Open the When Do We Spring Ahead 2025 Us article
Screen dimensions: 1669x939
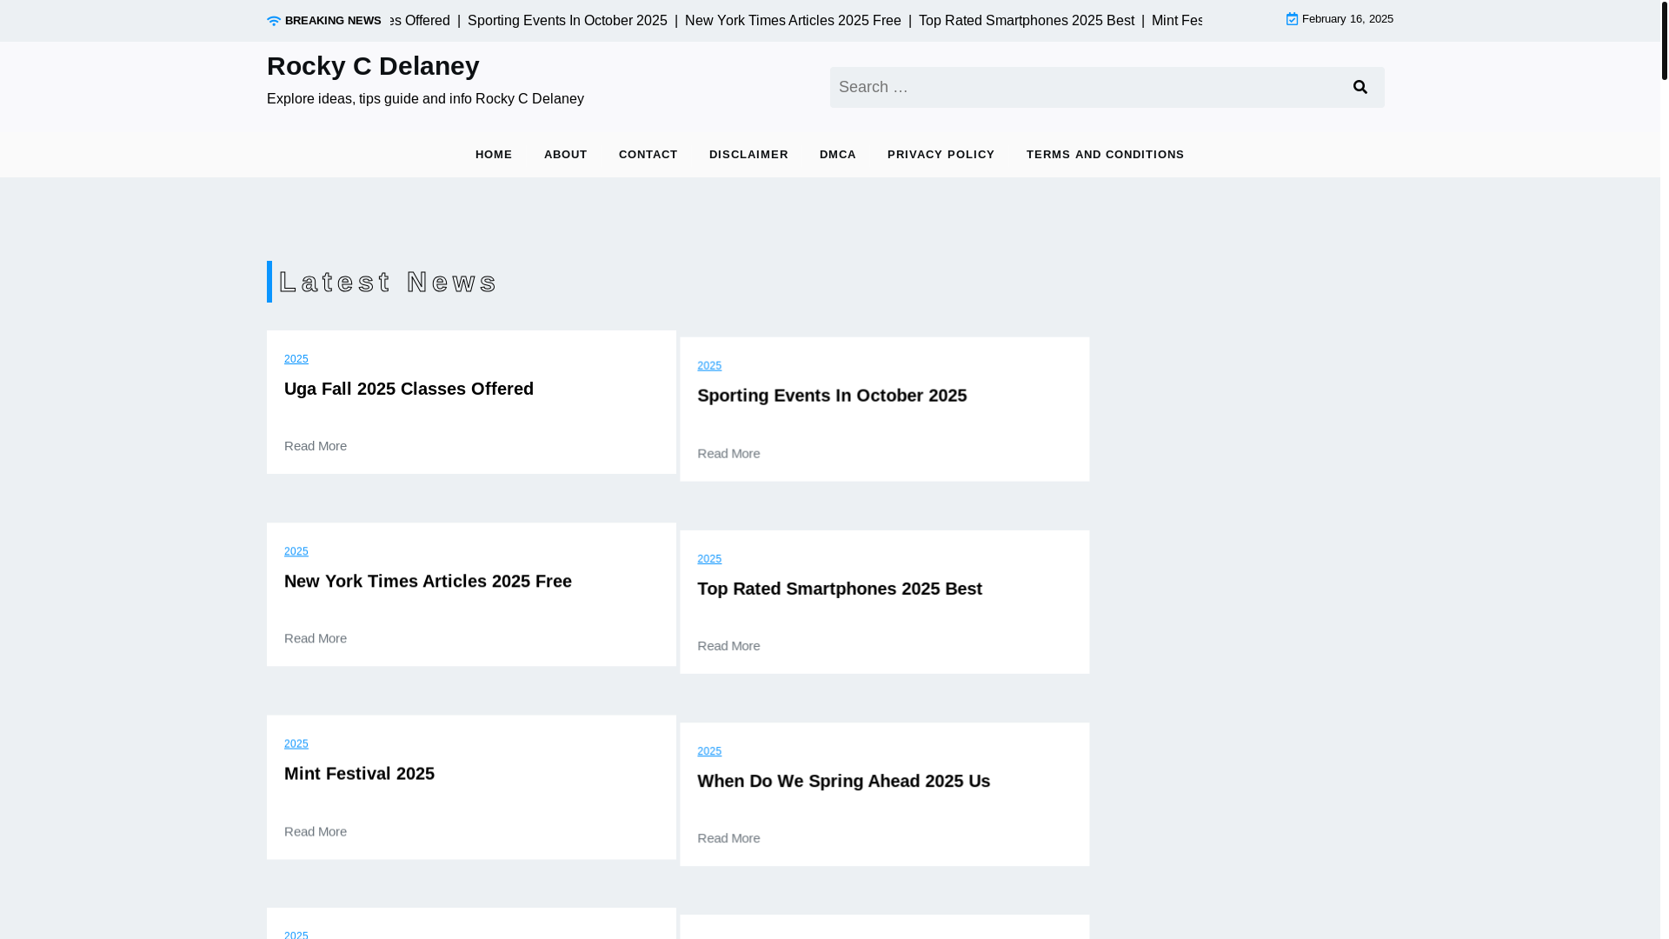(x=843, y=781)
